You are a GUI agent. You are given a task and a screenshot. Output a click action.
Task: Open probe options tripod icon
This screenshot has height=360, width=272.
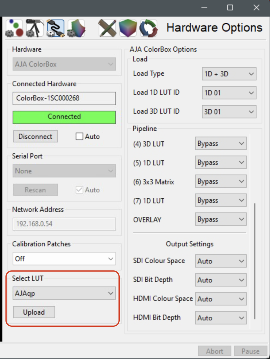point(34,28)
